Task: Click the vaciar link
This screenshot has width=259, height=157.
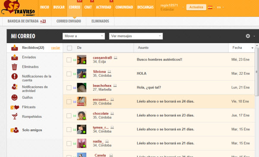Action: [x=56, y=48]
